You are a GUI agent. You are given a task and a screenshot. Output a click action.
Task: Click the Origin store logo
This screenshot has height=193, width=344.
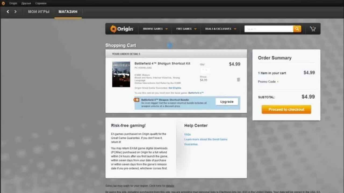click(x=122, y=29)
